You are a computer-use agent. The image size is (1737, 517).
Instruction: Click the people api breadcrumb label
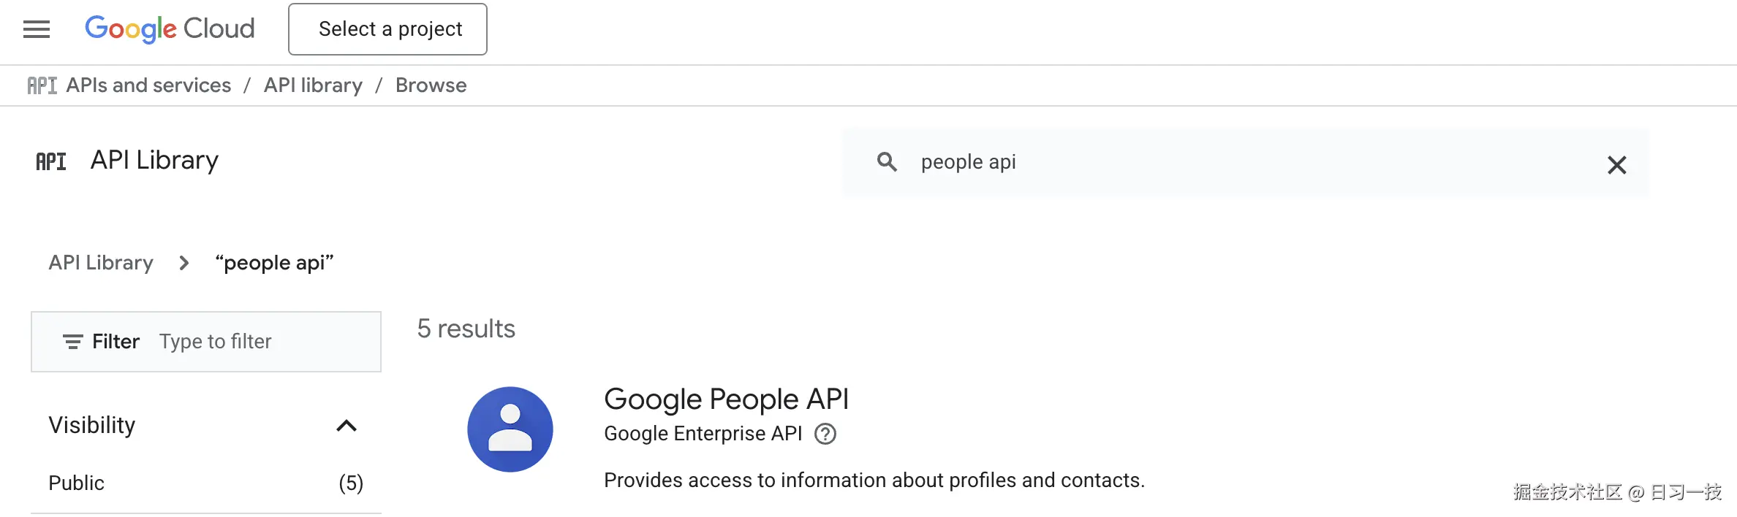274,263
